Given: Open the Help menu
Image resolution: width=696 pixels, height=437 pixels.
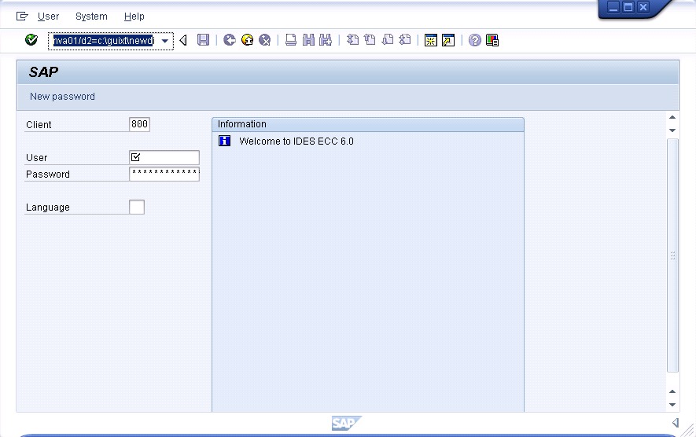Looking at the screenshot, I should coord(134,17).
